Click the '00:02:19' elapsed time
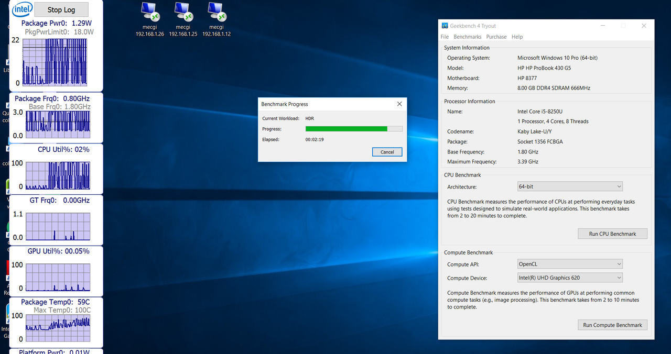The height and width of the screenshot is (354, 671). click(315, 139)
